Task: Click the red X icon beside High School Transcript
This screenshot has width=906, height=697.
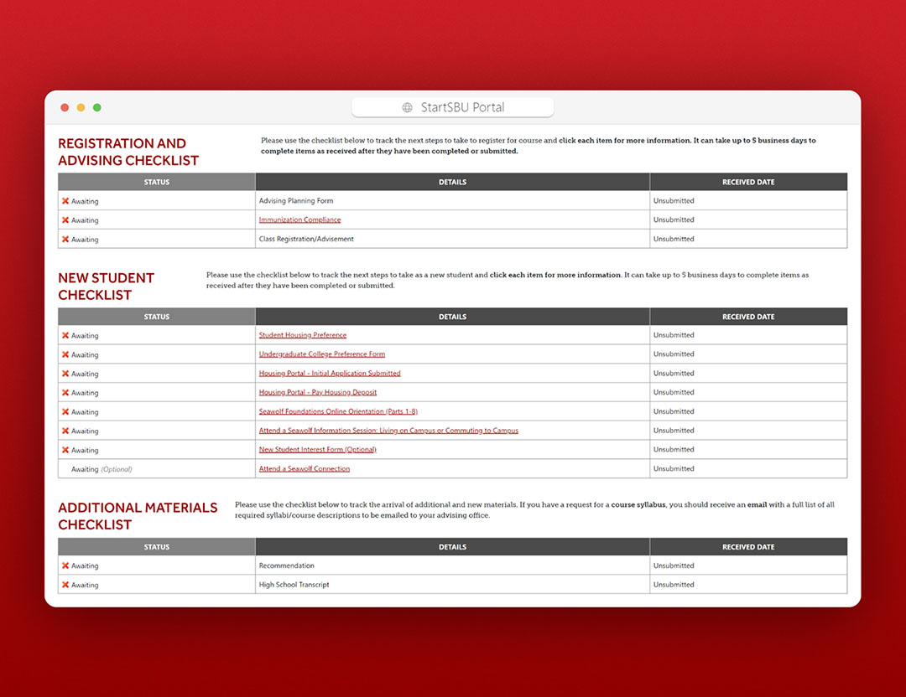Action: 65,584
